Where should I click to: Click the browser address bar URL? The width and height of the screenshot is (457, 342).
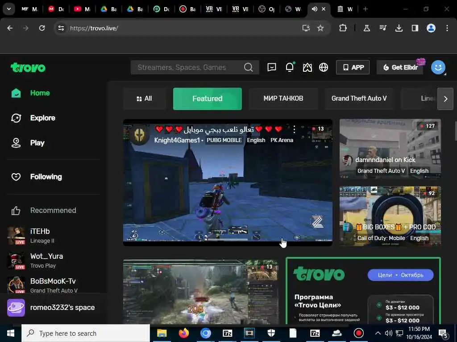point(94,28)
